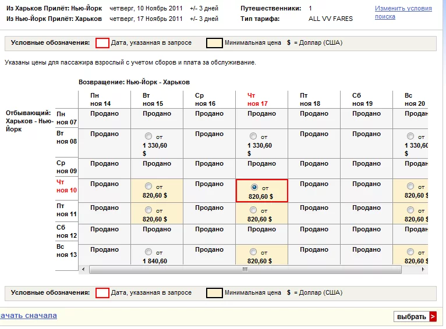Click the horizontal scrollbar left arrow
Screen dimensions: 446x329
82,270
